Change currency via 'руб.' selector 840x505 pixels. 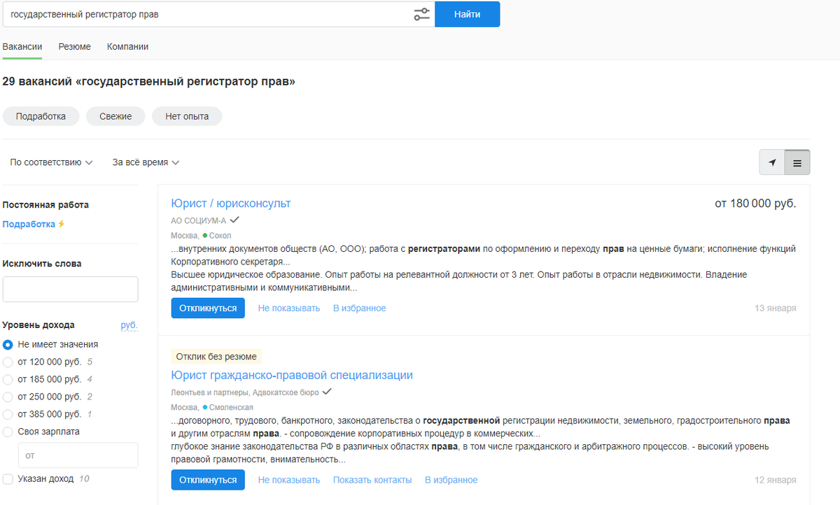[x=129, y=325]
